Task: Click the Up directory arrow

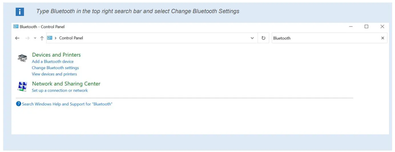Action: (42, 38)
